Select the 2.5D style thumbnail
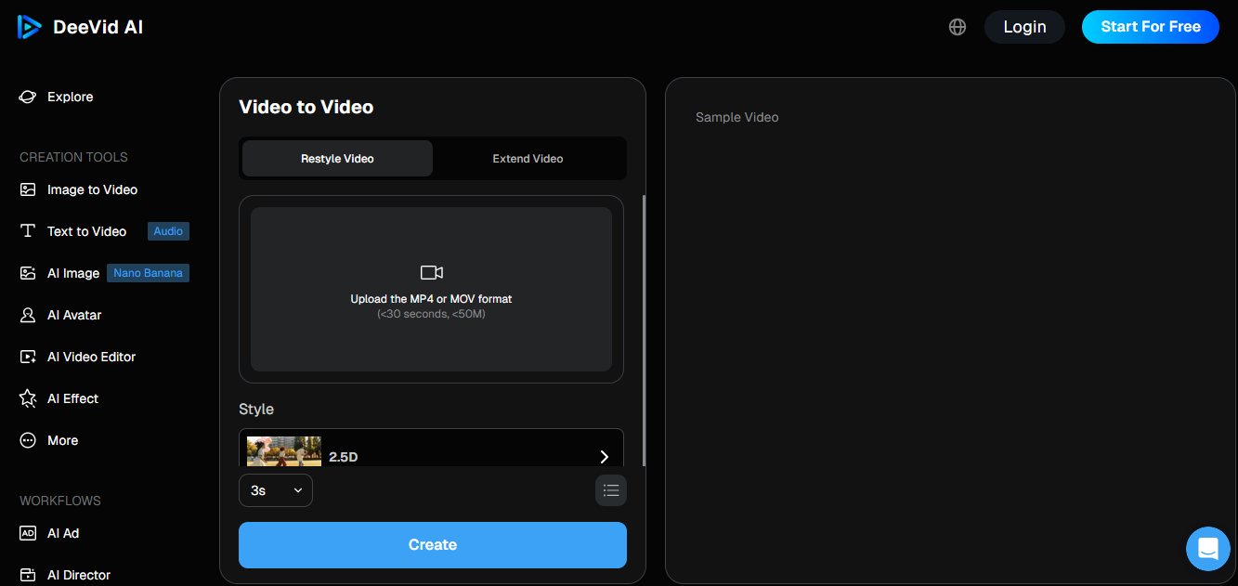 (x=284, y=451)
